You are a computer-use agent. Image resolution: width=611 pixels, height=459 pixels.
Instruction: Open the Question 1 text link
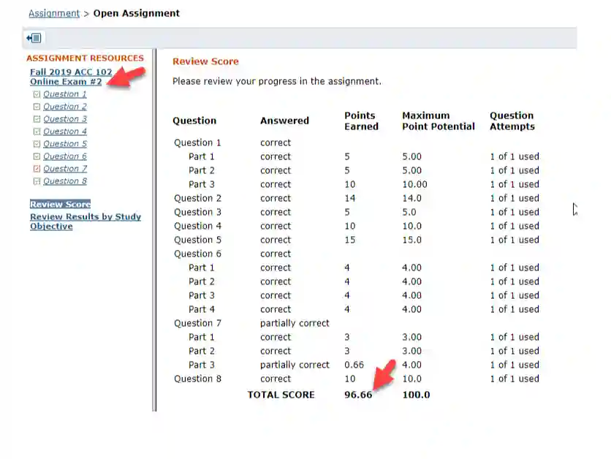pyautogui.click(x=65, y=94)
